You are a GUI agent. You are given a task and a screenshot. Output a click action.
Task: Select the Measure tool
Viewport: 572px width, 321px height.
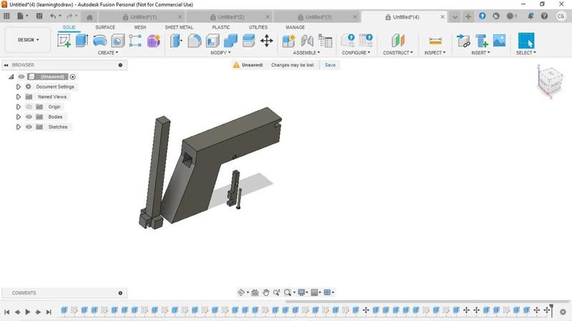[x=435, y=41]
